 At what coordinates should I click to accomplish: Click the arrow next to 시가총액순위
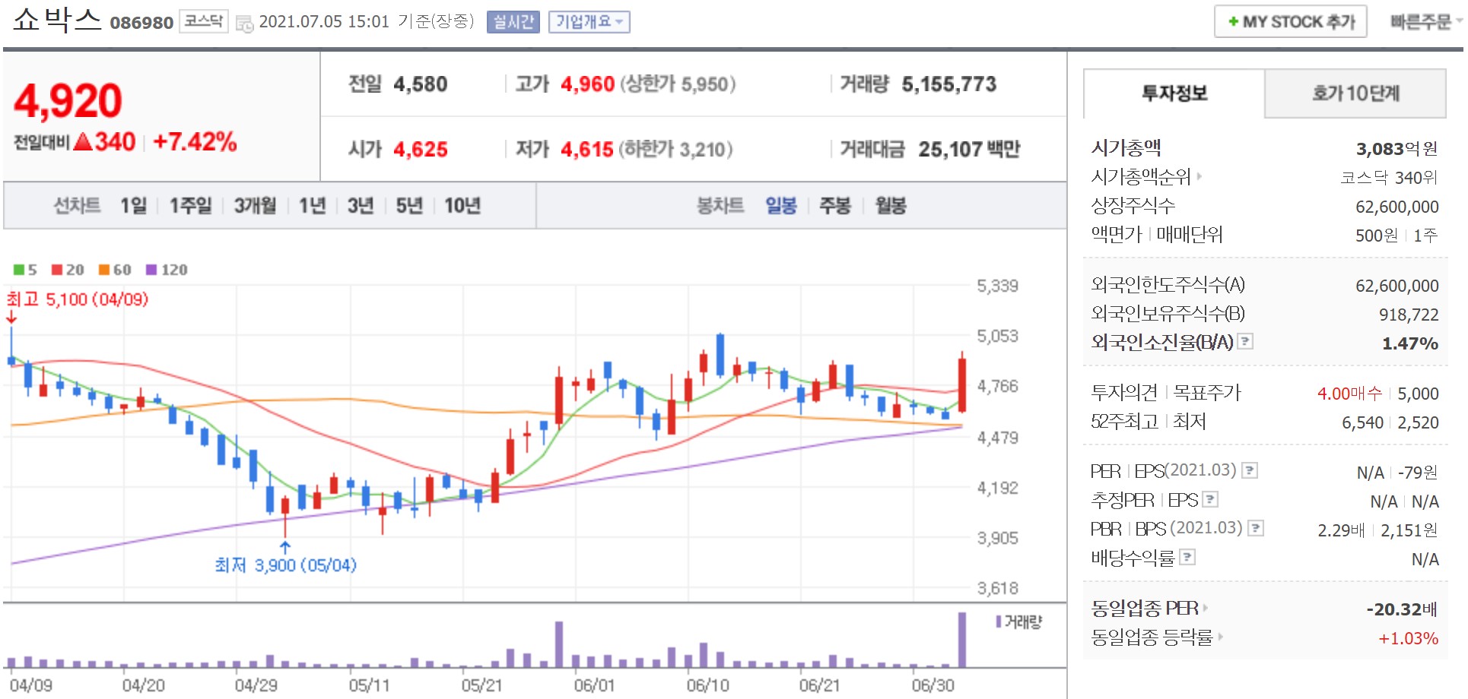click(1200, 176)
